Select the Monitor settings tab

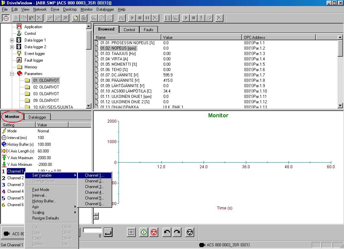(12, 117)
